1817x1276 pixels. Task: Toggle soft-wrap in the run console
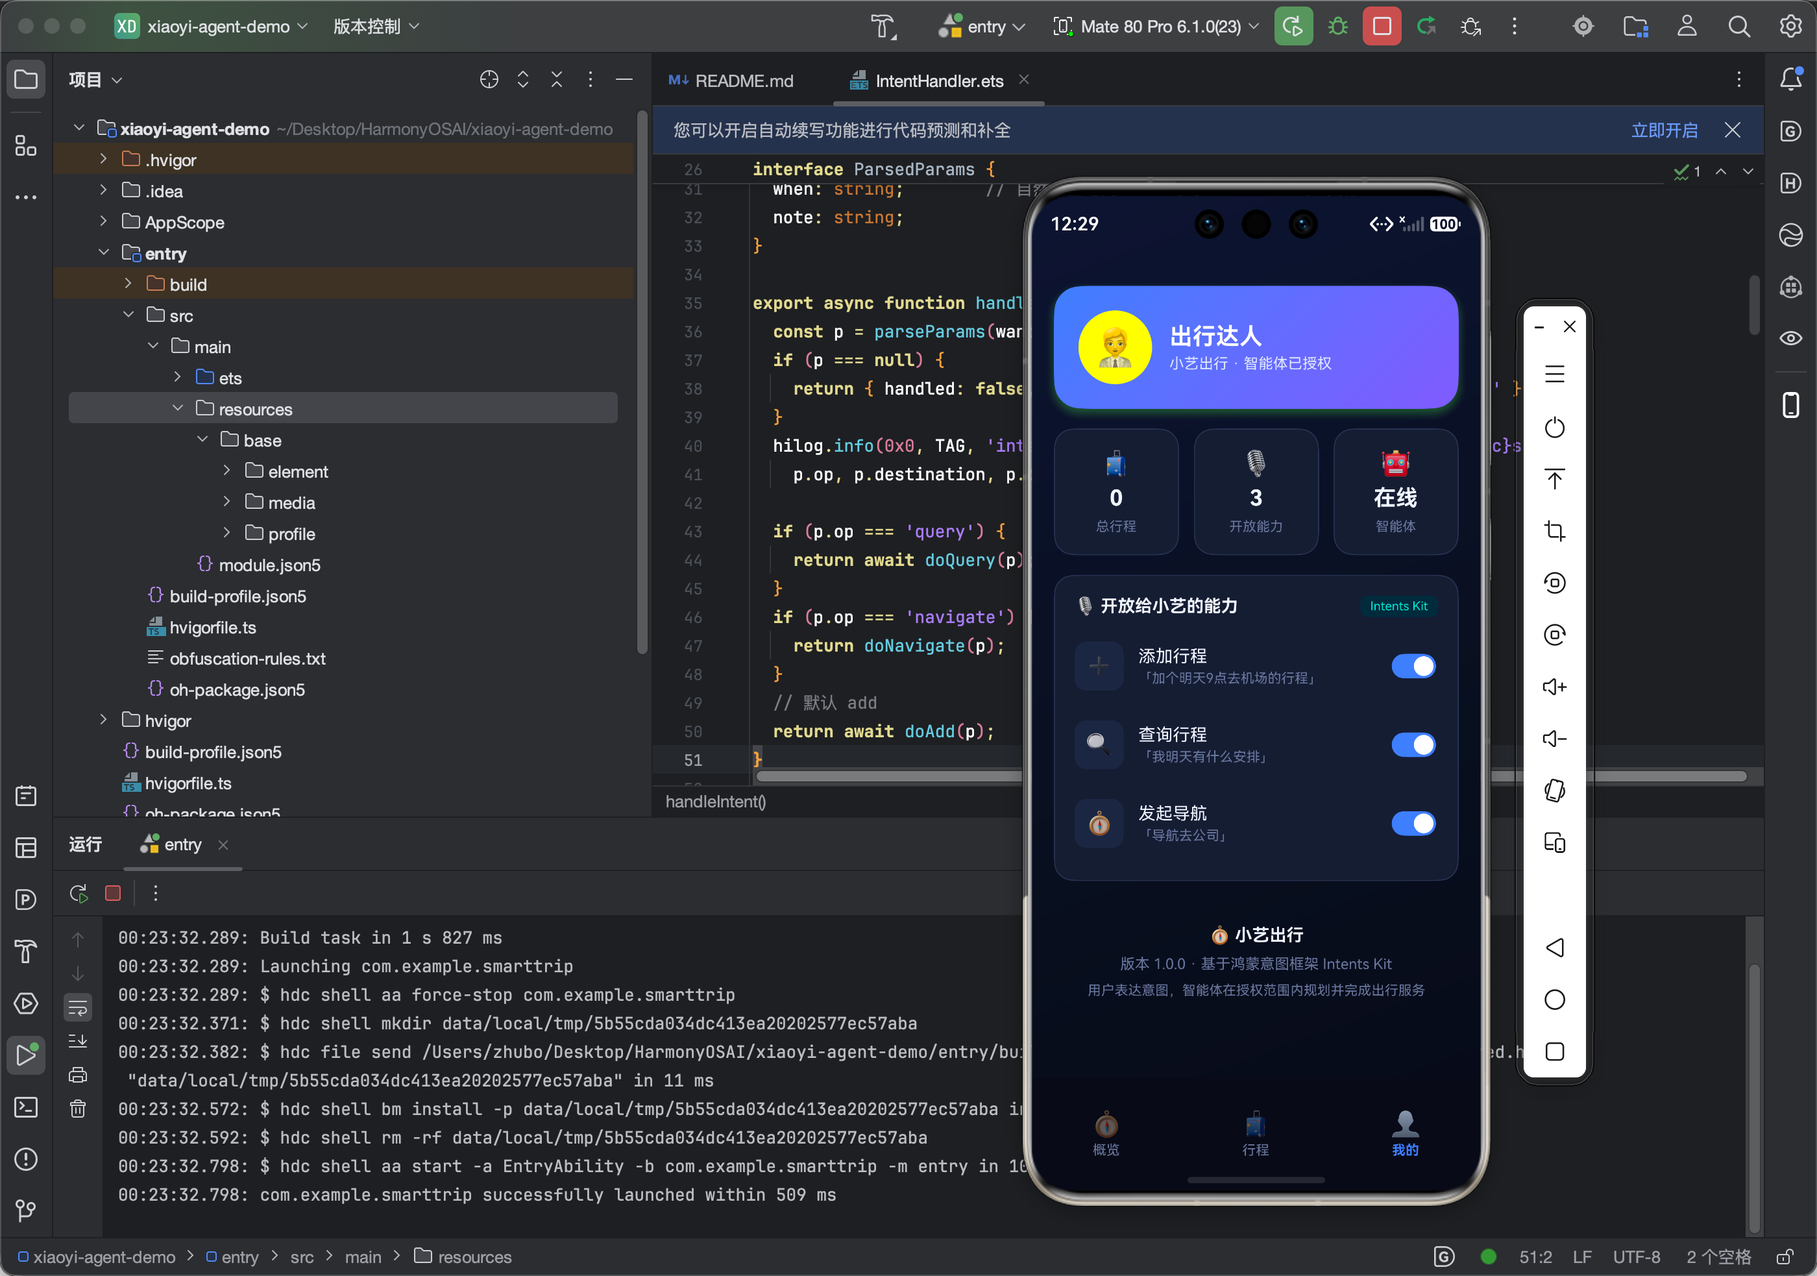(78, 1007)
